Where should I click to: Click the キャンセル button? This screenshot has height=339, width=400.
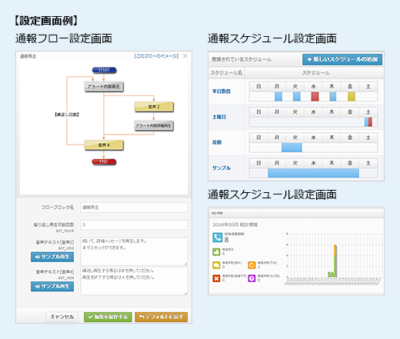pos(62,317)
